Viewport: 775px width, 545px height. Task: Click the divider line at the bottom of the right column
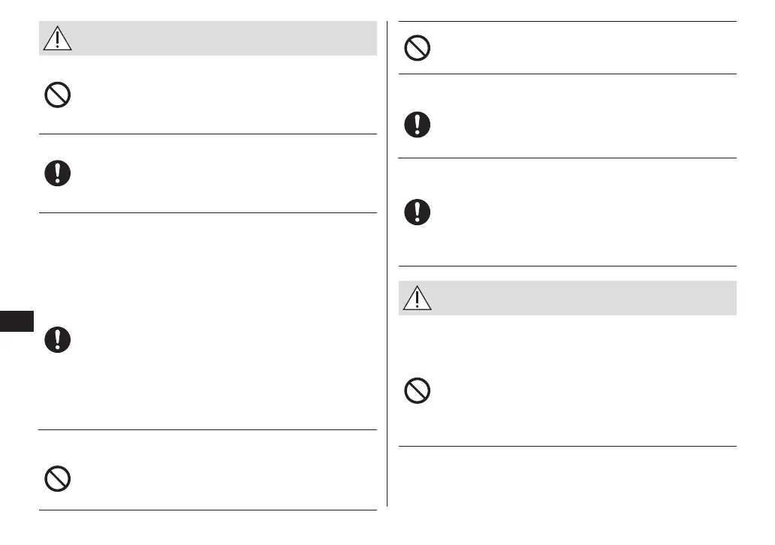(x=567, y=447)
